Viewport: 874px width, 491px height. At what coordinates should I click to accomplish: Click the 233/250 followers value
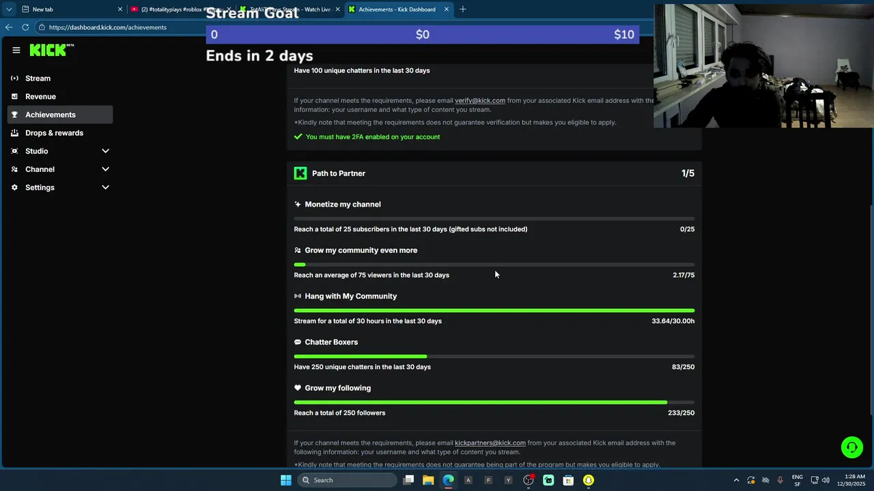point(681,413)
